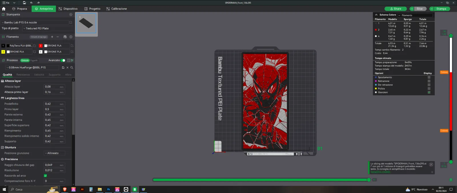Remove a filament with minus icon

[x=58, y=37]
